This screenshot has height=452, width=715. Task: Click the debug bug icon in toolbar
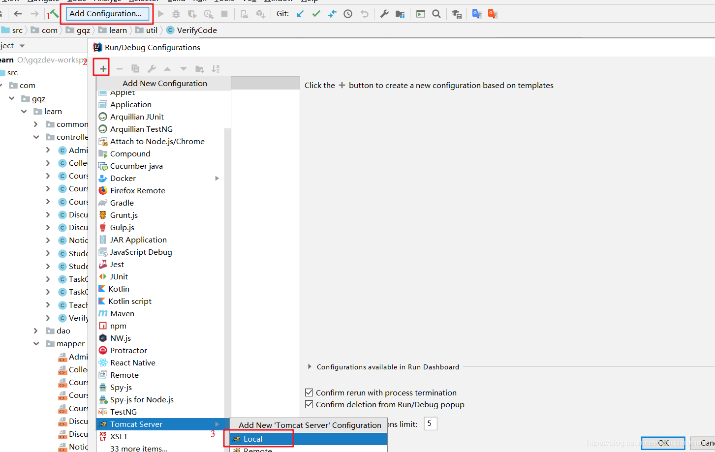coord(176,14)
